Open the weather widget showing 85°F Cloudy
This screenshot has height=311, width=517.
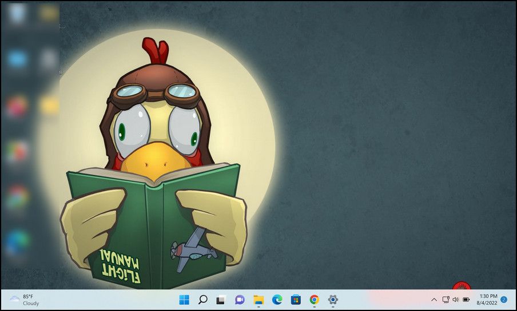pos(25,300)
